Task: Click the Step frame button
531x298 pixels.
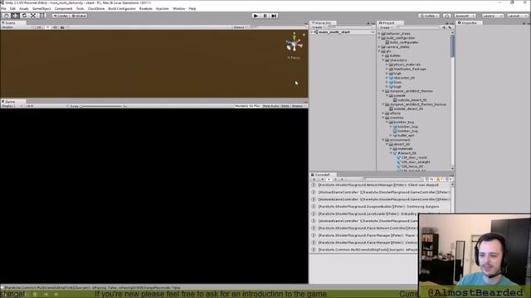Action: click(274, 16)
